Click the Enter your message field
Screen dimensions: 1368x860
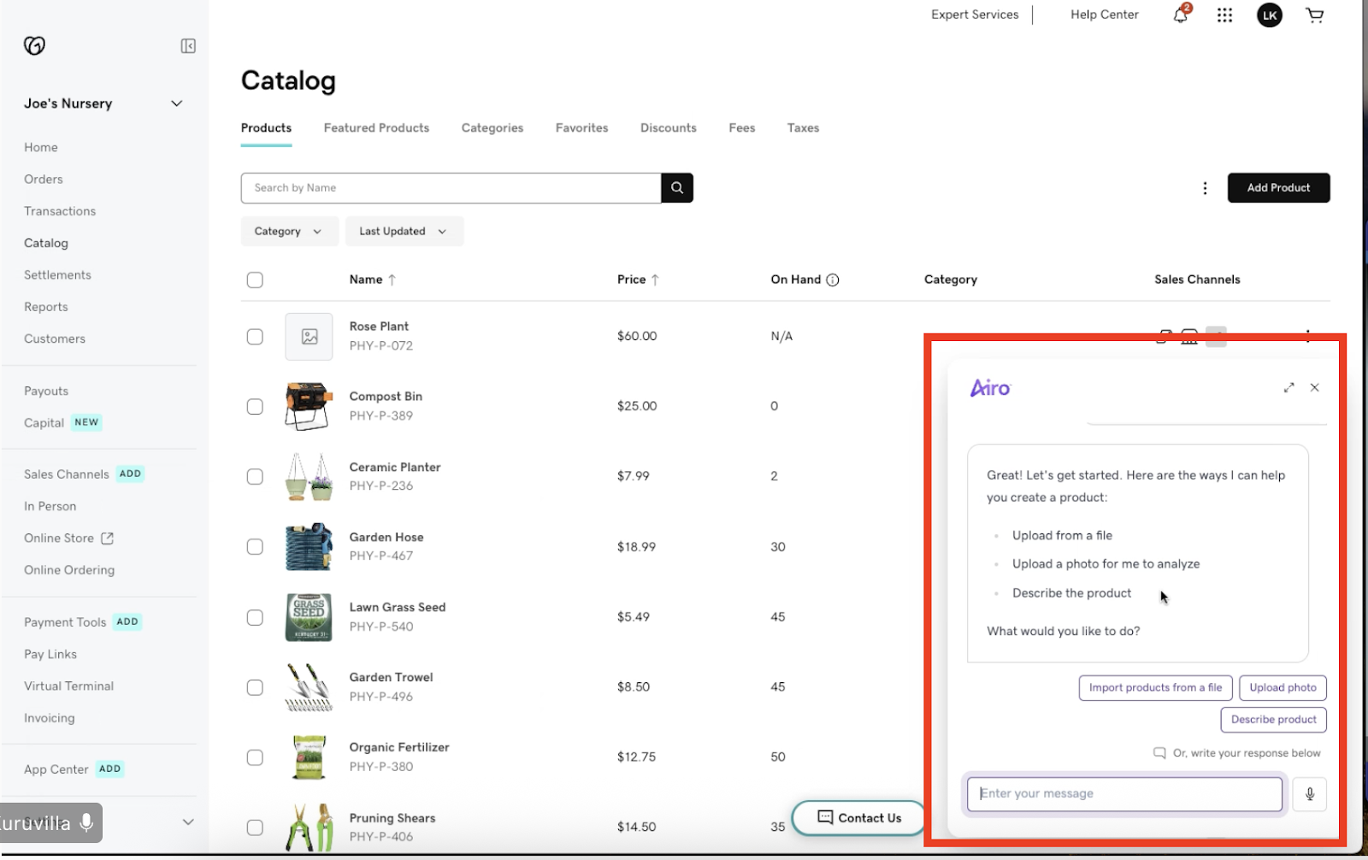tap(1123, 793)
